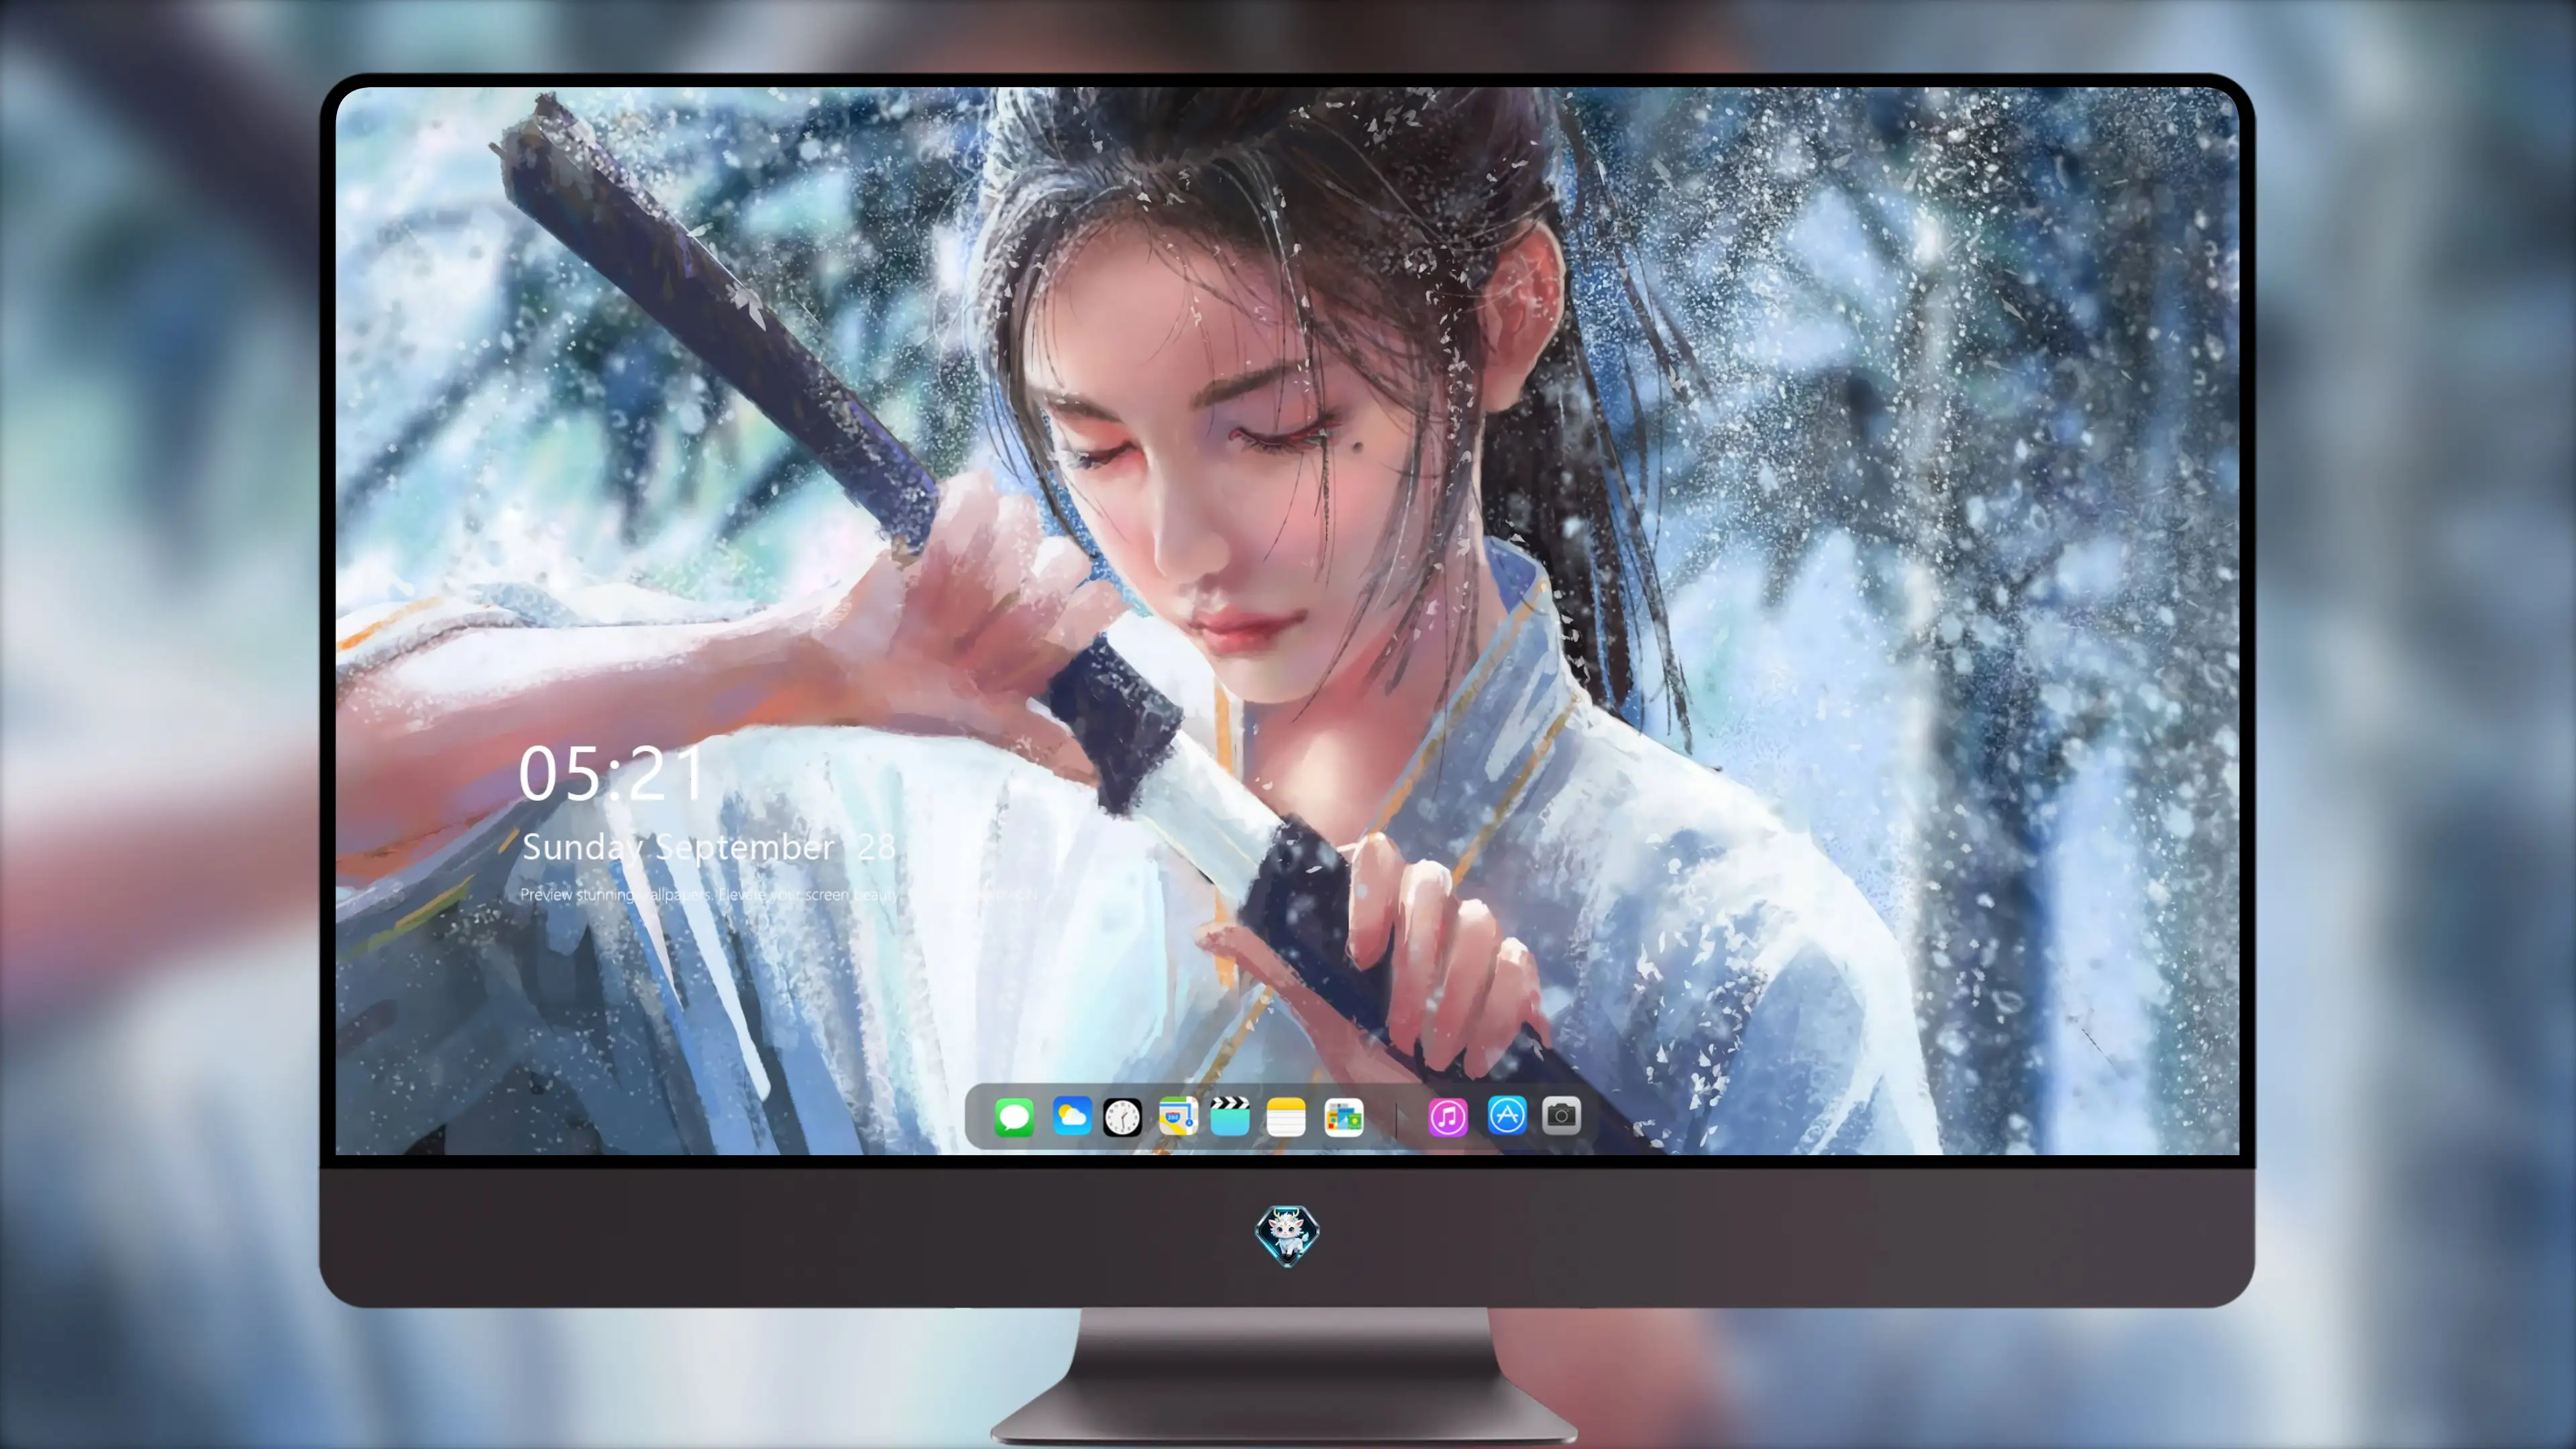Screen dimensions: 2576x1449
Task: Open the Maps app icon
Action: (x=1178, y=1117)
